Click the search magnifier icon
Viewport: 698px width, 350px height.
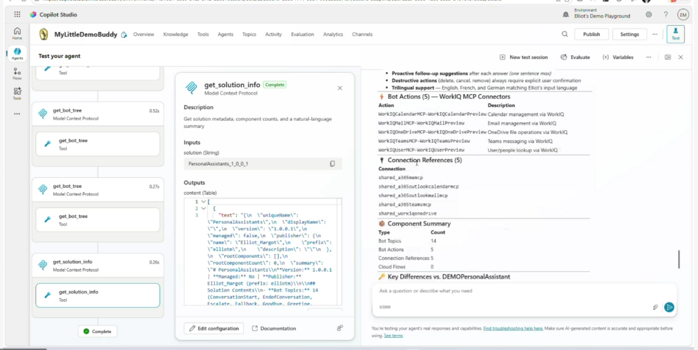click(564, 34)
